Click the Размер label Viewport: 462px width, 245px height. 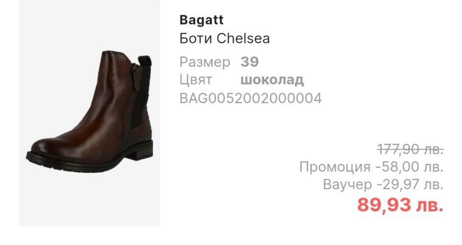pyautogui.click(x=205, y=62)
